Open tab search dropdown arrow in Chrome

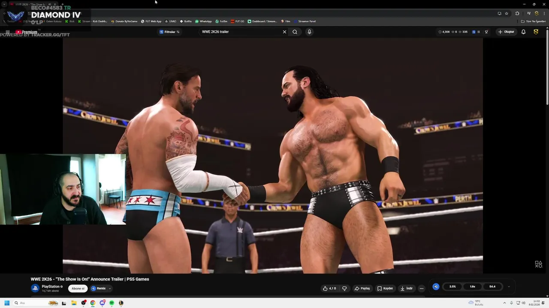[x=4, y=4]
